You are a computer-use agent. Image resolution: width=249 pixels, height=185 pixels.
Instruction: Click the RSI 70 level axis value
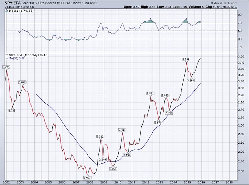(240, 23)
